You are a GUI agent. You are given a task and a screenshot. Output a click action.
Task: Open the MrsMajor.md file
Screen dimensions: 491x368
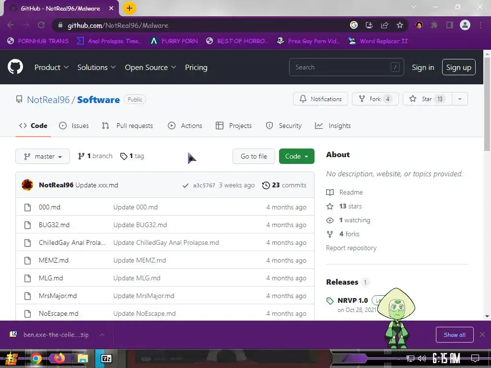click(58, 296)
